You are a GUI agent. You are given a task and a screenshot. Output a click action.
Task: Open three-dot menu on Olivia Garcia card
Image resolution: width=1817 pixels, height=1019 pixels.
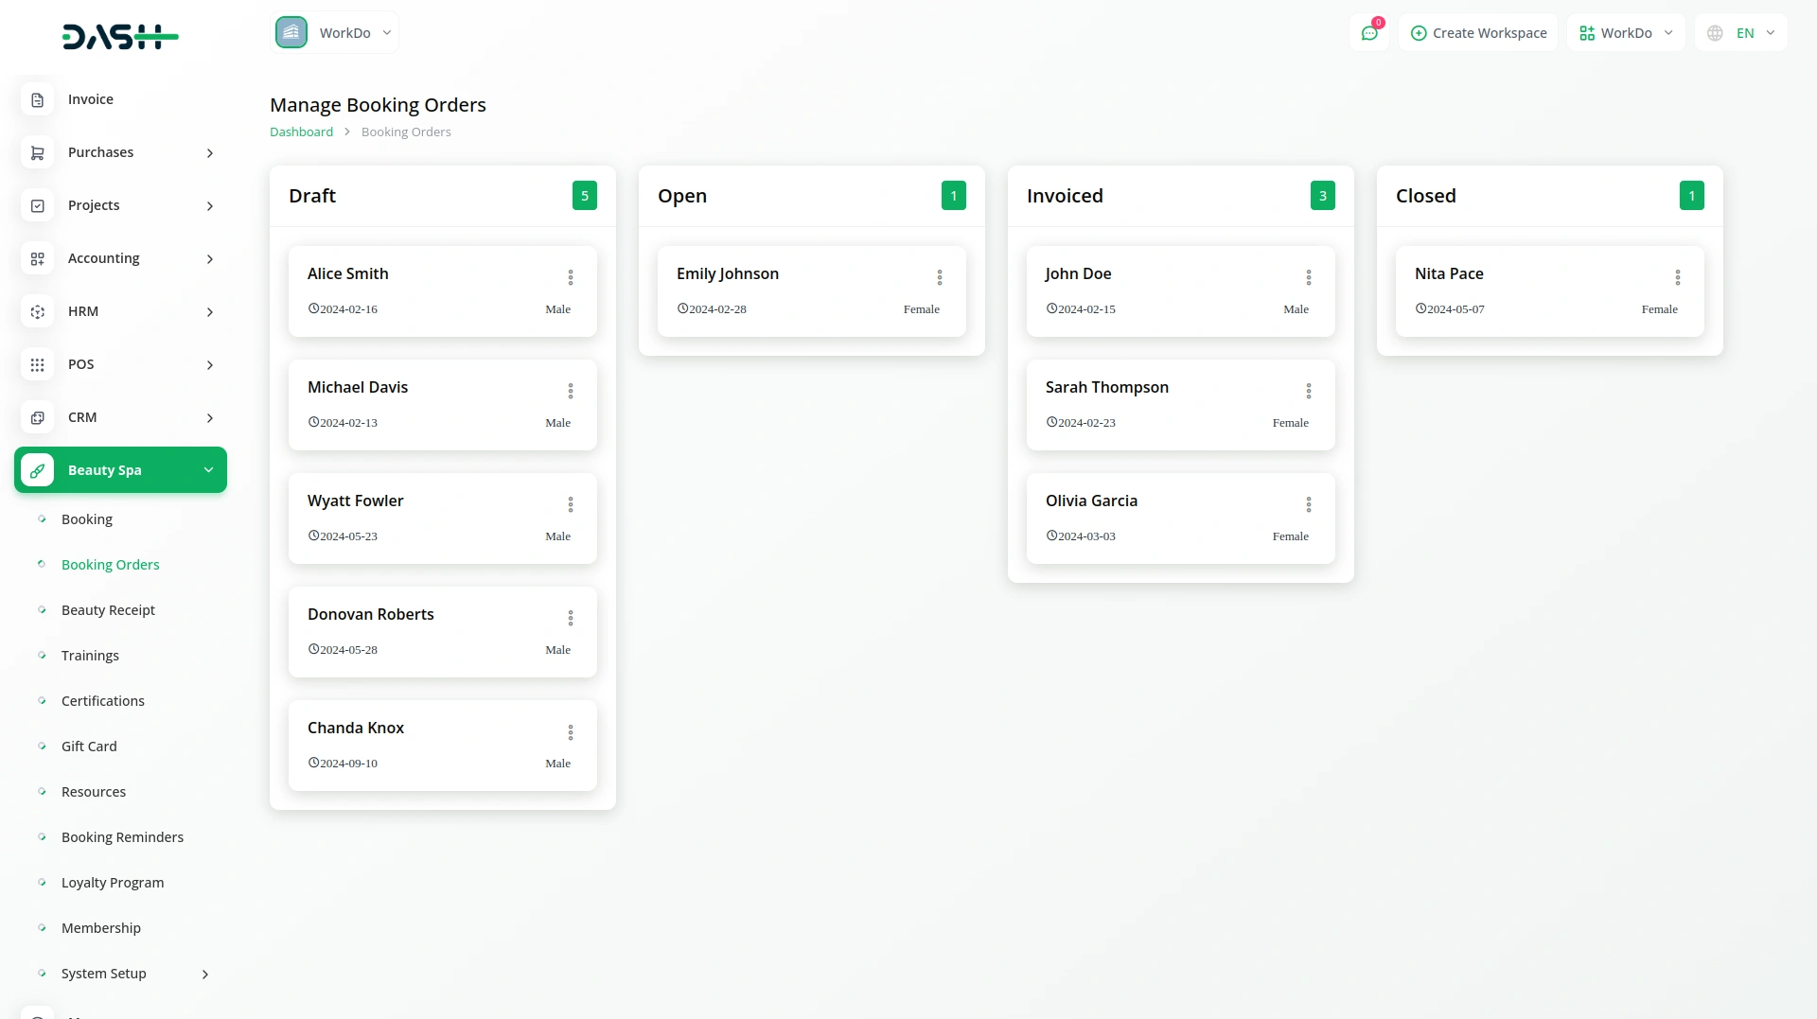pos(1308,505)
